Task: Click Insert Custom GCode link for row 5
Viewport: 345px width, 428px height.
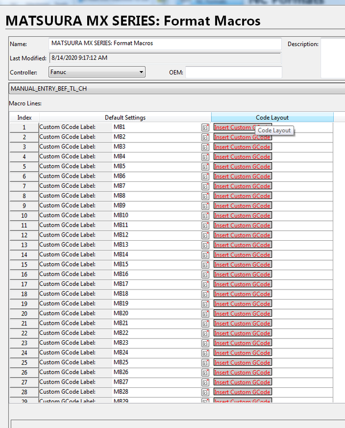Action: (242, 167)
